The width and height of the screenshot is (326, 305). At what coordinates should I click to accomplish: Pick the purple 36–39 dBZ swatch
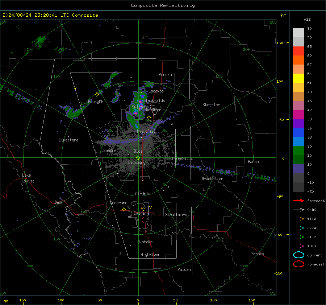tap(298, 124)
